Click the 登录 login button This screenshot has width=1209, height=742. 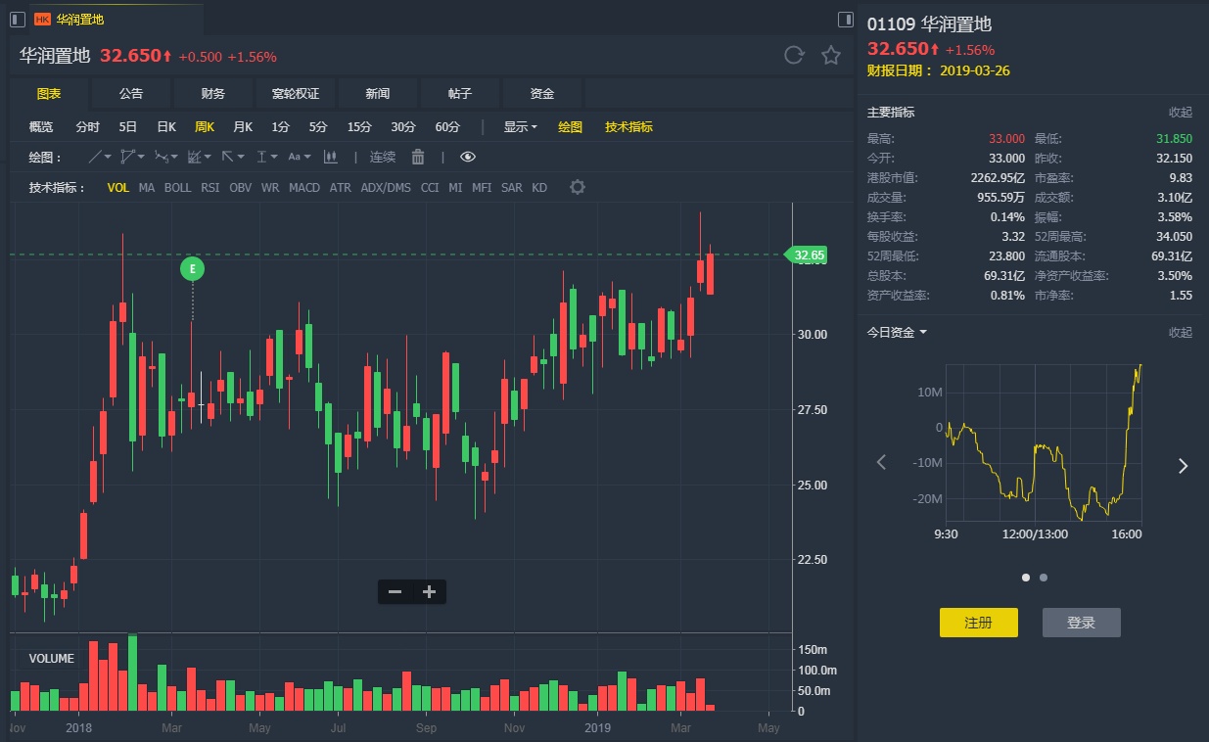point(1081,623)
